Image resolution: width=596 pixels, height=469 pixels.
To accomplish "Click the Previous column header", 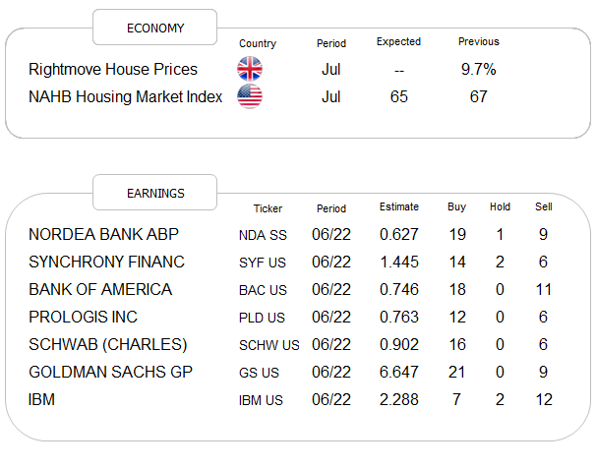I will (479, 41).
